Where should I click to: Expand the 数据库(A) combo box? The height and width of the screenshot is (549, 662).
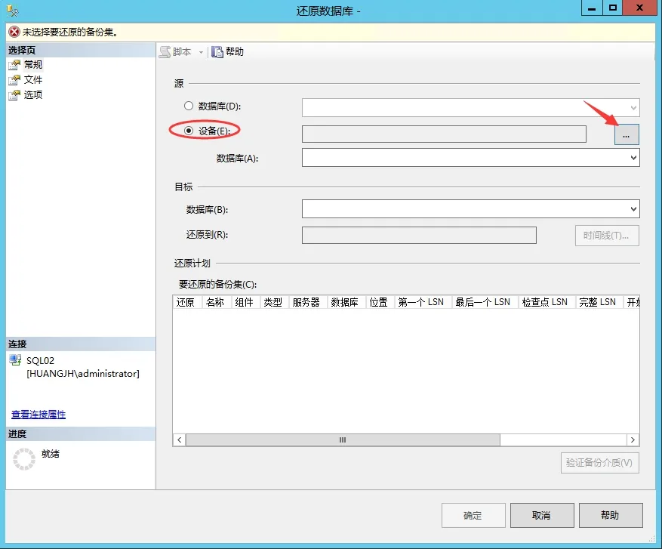[633, 158]
